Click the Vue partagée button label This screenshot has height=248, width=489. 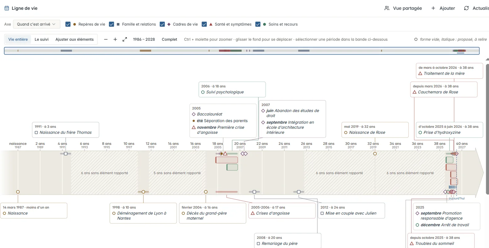pyautogui.click(x=407, y=8)
